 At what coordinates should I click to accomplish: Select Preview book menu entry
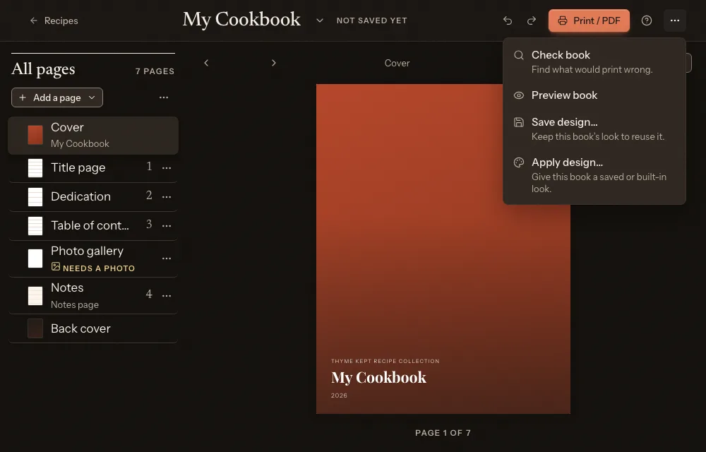594,95
